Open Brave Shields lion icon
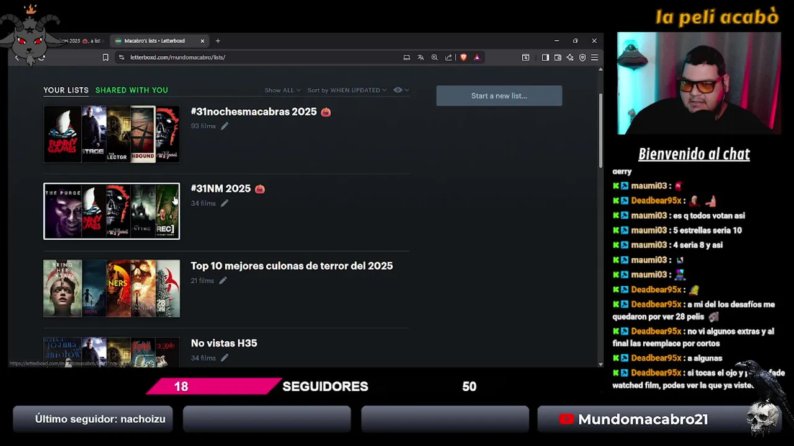Viewport: 794px width, 446px height. click(463, 57)
